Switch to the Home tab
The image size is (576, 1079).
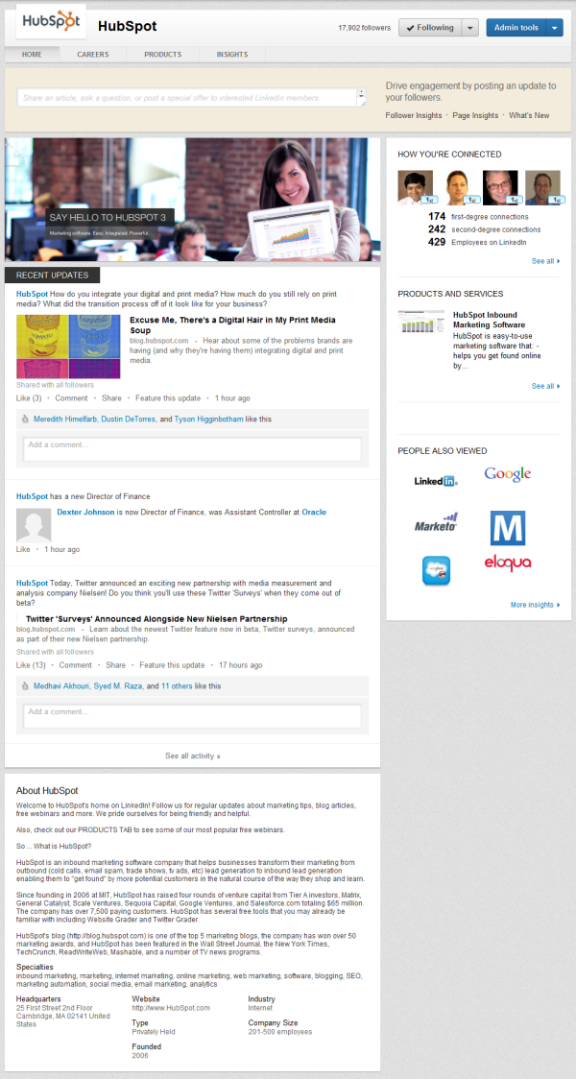(32, 55)
